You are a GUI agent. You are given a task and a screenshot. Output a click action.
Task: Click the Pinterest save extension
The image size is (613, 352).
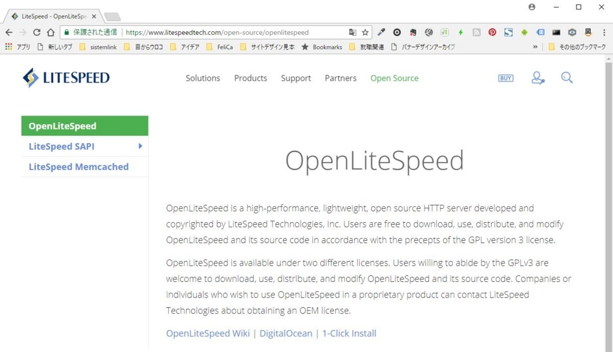(492, 32)
